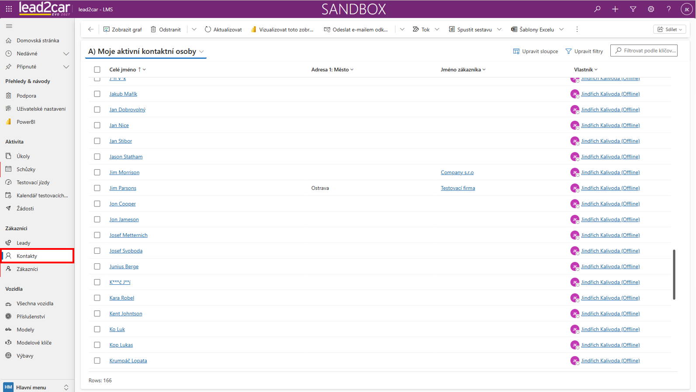Click the vertical scrollbar thumb of the grid
The height and width of the screenshot is (392, 696).
coord(674,275)
